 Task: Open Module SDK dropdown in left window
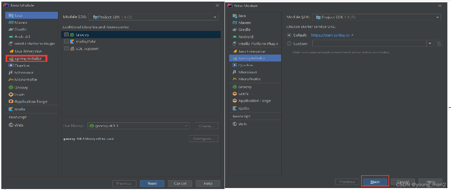click(153, 17)
